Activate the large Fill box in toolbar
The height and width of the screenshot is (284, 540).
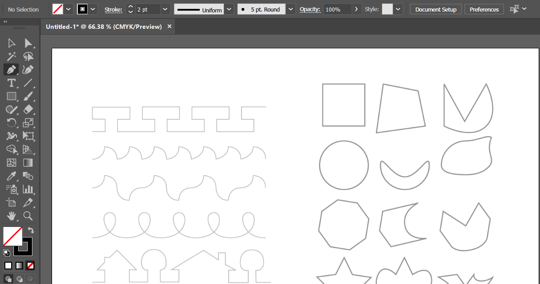tap(12, 236)
